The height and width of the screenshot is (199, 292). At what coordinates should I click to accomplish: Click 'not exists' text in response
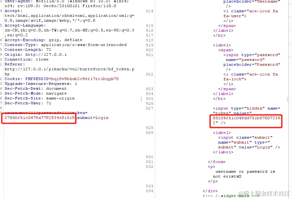(226, 176)
